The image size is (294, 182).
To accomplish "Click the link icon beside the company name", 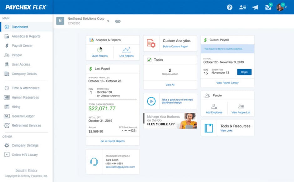I will [118, 21].
